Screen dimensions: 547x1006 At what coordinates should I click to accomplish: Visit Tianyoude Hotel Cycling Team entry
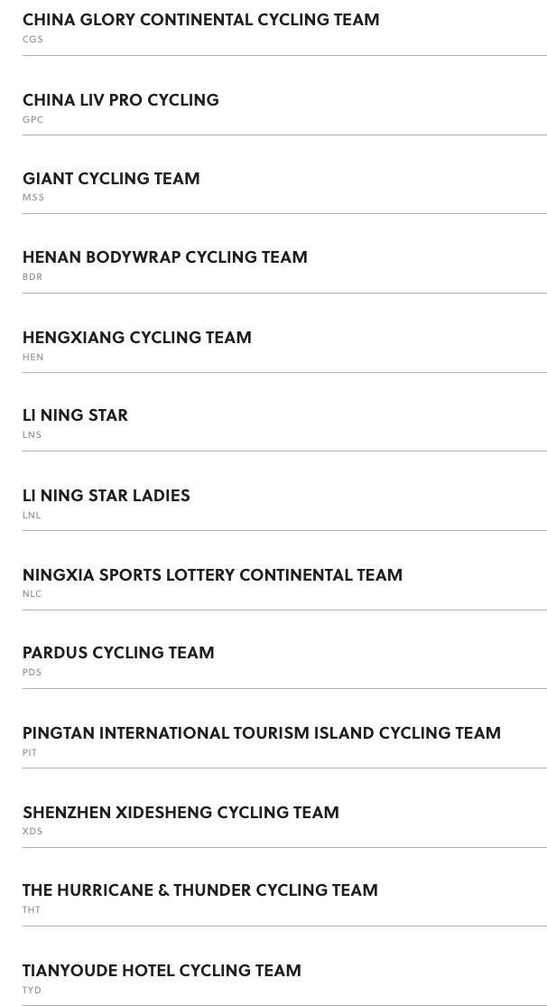tap(162, 971)
